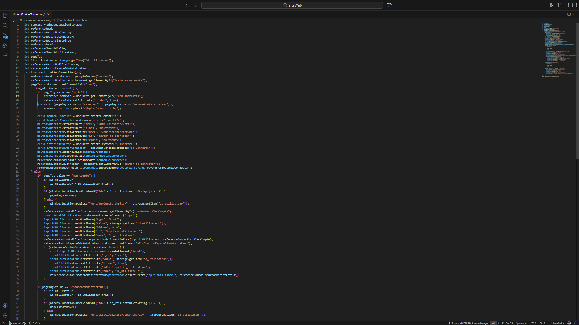Click line number 67 in the gutter
Screen dimensions: 579x325
17,287
